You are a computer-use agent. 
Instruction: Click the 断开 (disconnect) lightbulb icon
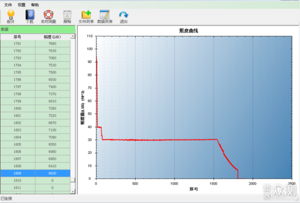(11, 15)
